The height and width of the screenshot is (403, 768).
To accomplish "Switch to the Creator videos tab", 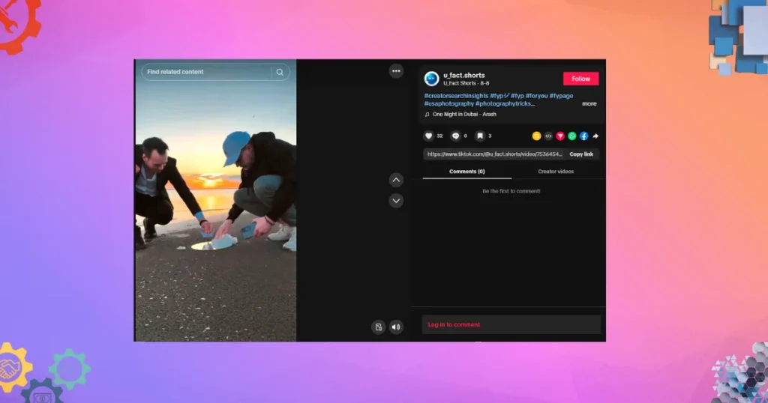I will click(x=556, y=172).
